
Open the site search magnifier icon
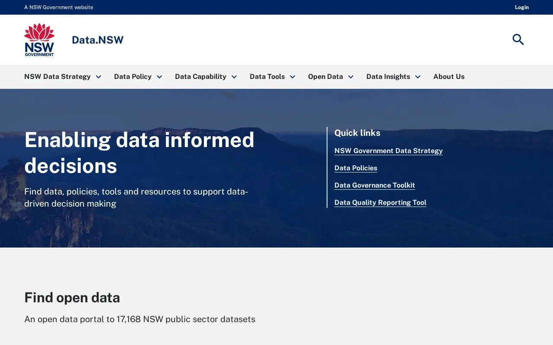point(518,40)
